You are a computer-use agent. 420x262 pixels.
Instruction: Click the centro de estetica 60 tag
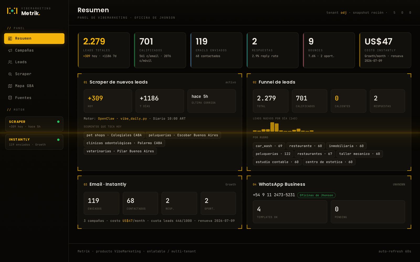click(x=329, y=162)
